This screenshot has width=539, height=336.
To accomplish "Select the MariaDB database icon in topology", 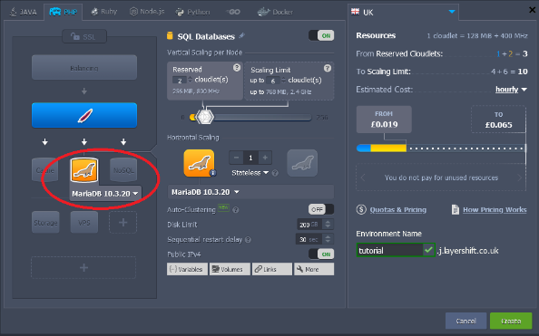I will (84, 169).
